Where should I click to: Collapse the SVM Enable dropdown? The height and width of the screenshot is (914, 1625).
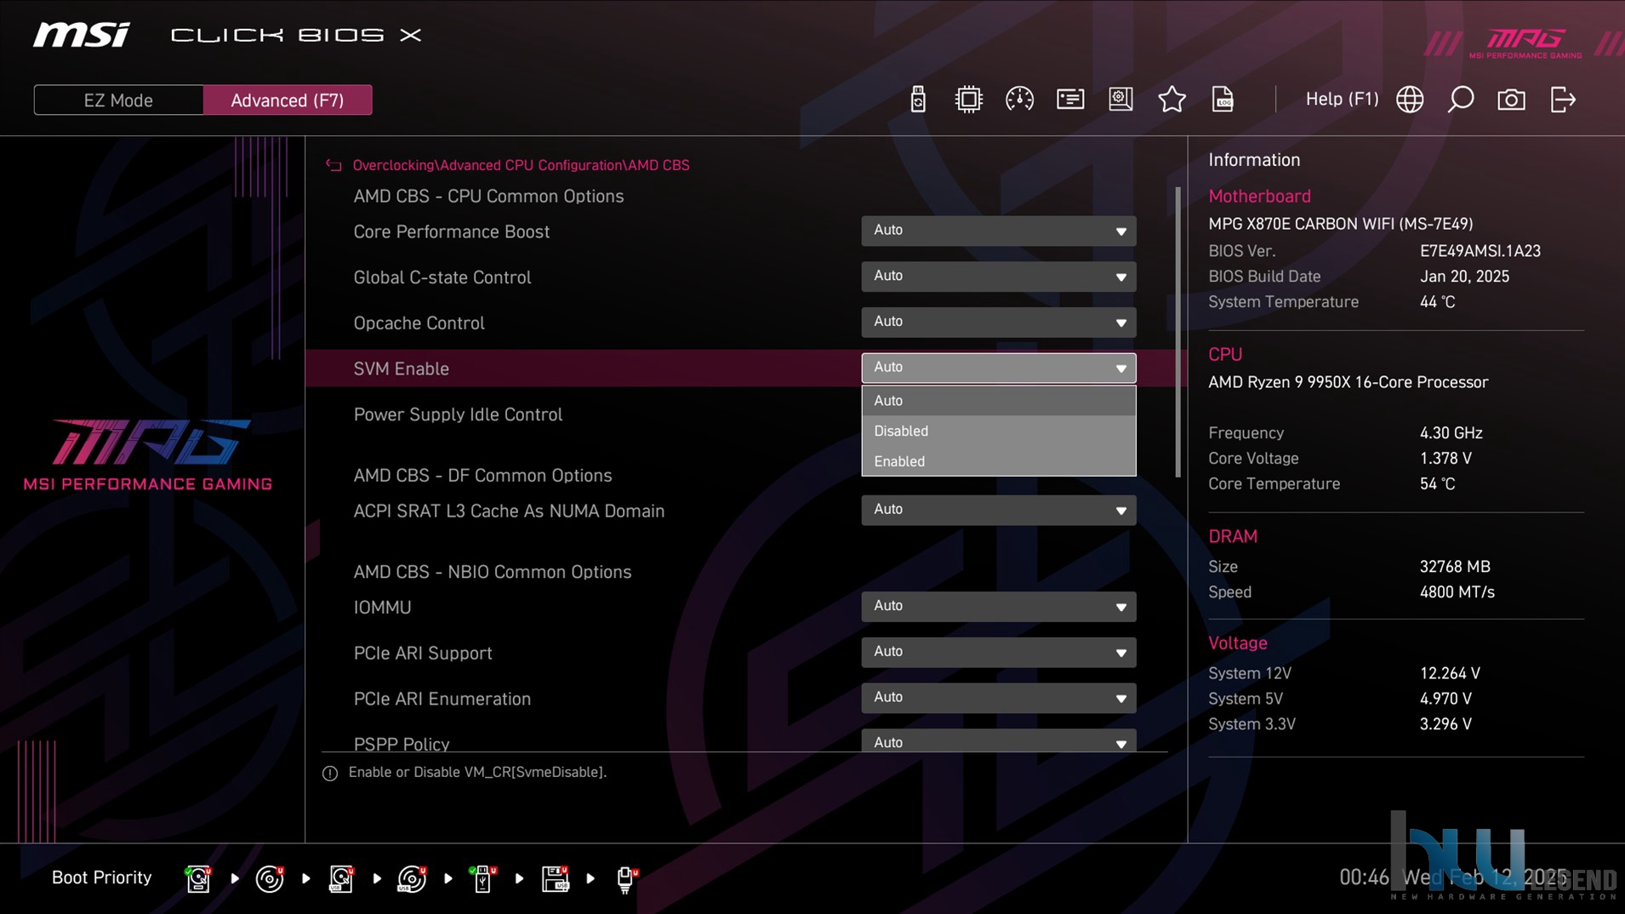pyautogui.click(x=998, y=368)
